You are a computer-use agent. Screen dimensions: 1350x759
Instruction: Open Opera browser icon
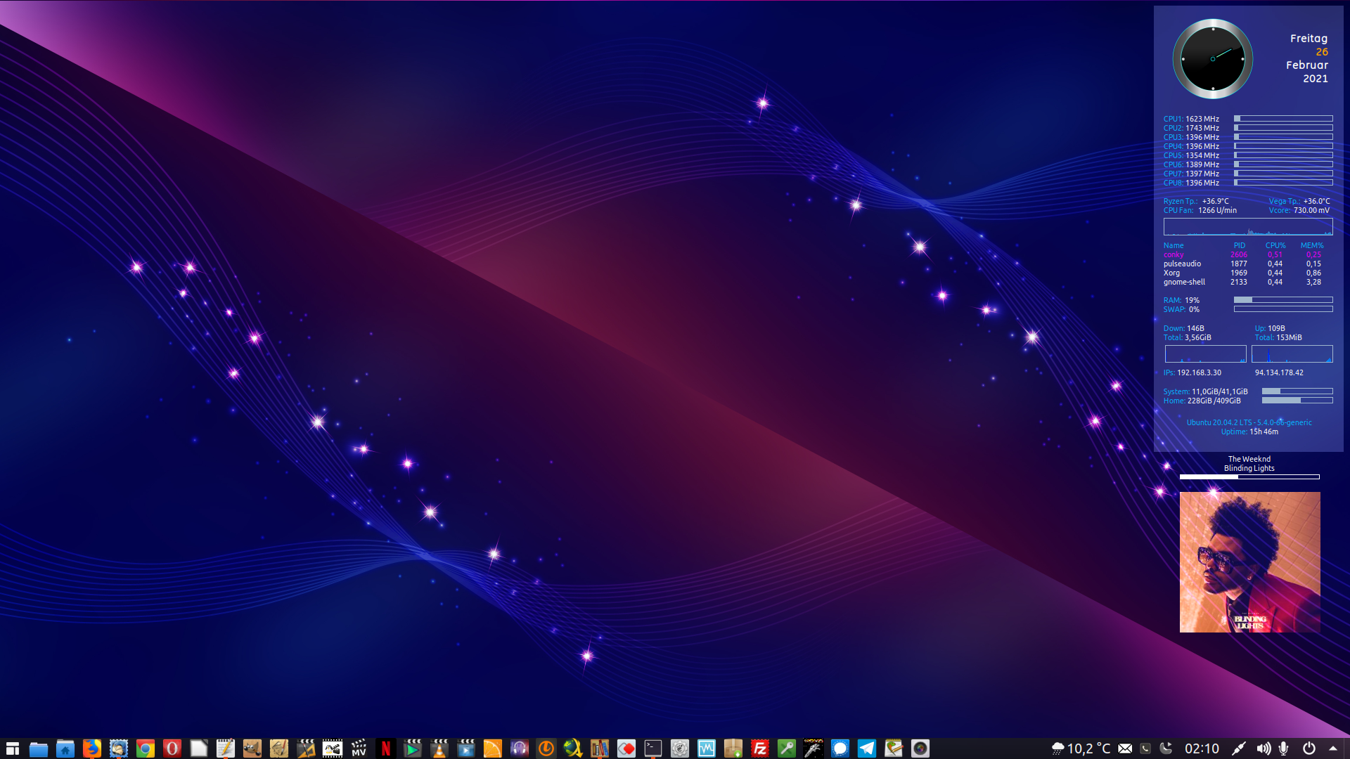[172, 748]
